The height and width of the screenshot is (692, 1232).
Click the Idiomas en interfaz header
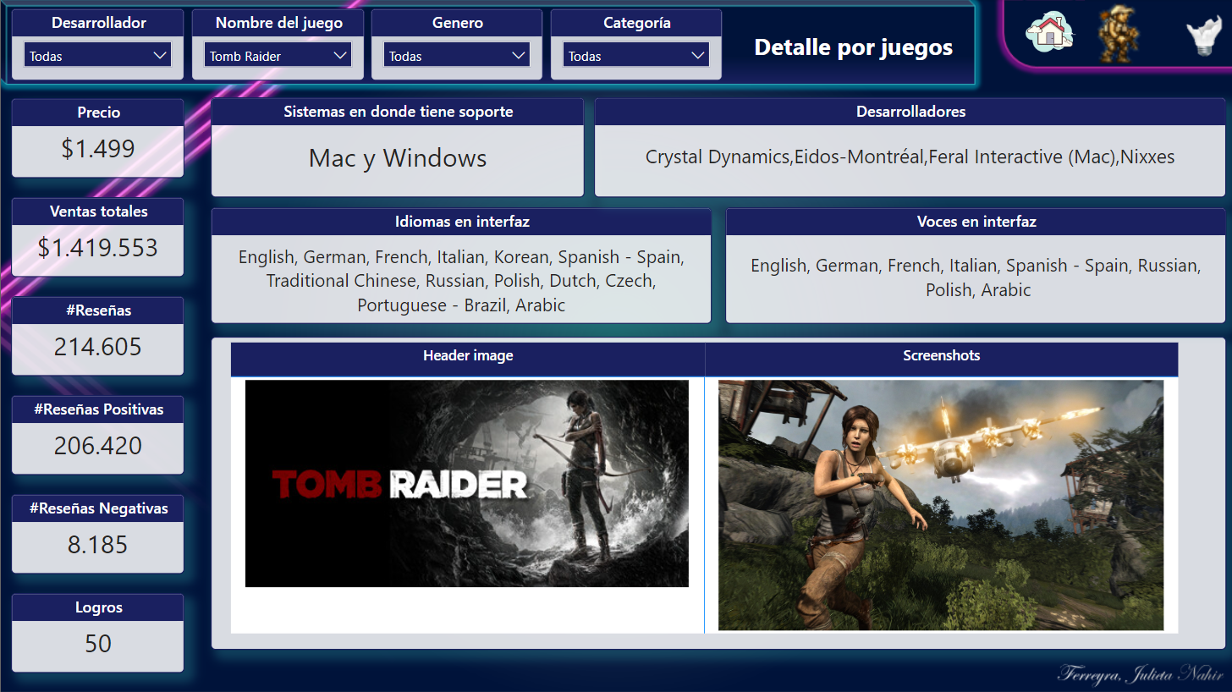[x=462, y=222]
